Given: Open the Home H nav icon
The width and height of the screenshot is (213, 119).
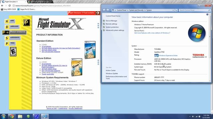Looking at the screenshot, I should coord(7,21).
